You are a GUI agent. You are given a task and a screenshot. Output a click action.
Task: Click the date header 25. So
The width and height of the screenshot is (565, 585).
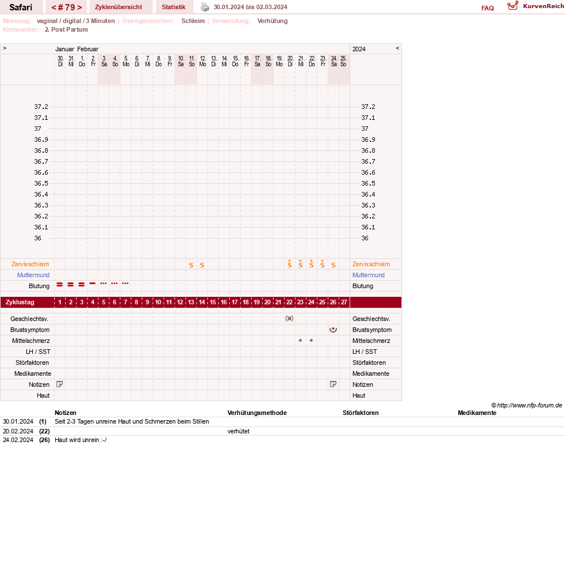coord(343,61)
